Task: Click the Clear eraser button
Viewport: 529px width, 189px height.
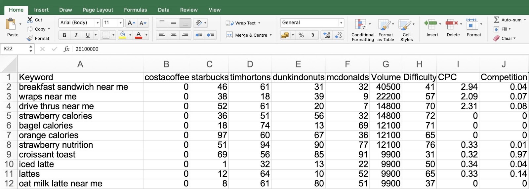Action: click(503, 38)
